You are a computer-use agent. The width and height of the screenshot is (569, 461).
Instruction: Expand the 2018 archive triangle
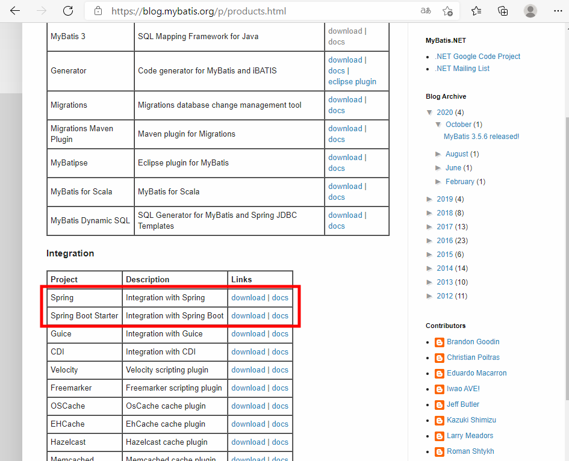pyautogui.click(x=430, y=213)
